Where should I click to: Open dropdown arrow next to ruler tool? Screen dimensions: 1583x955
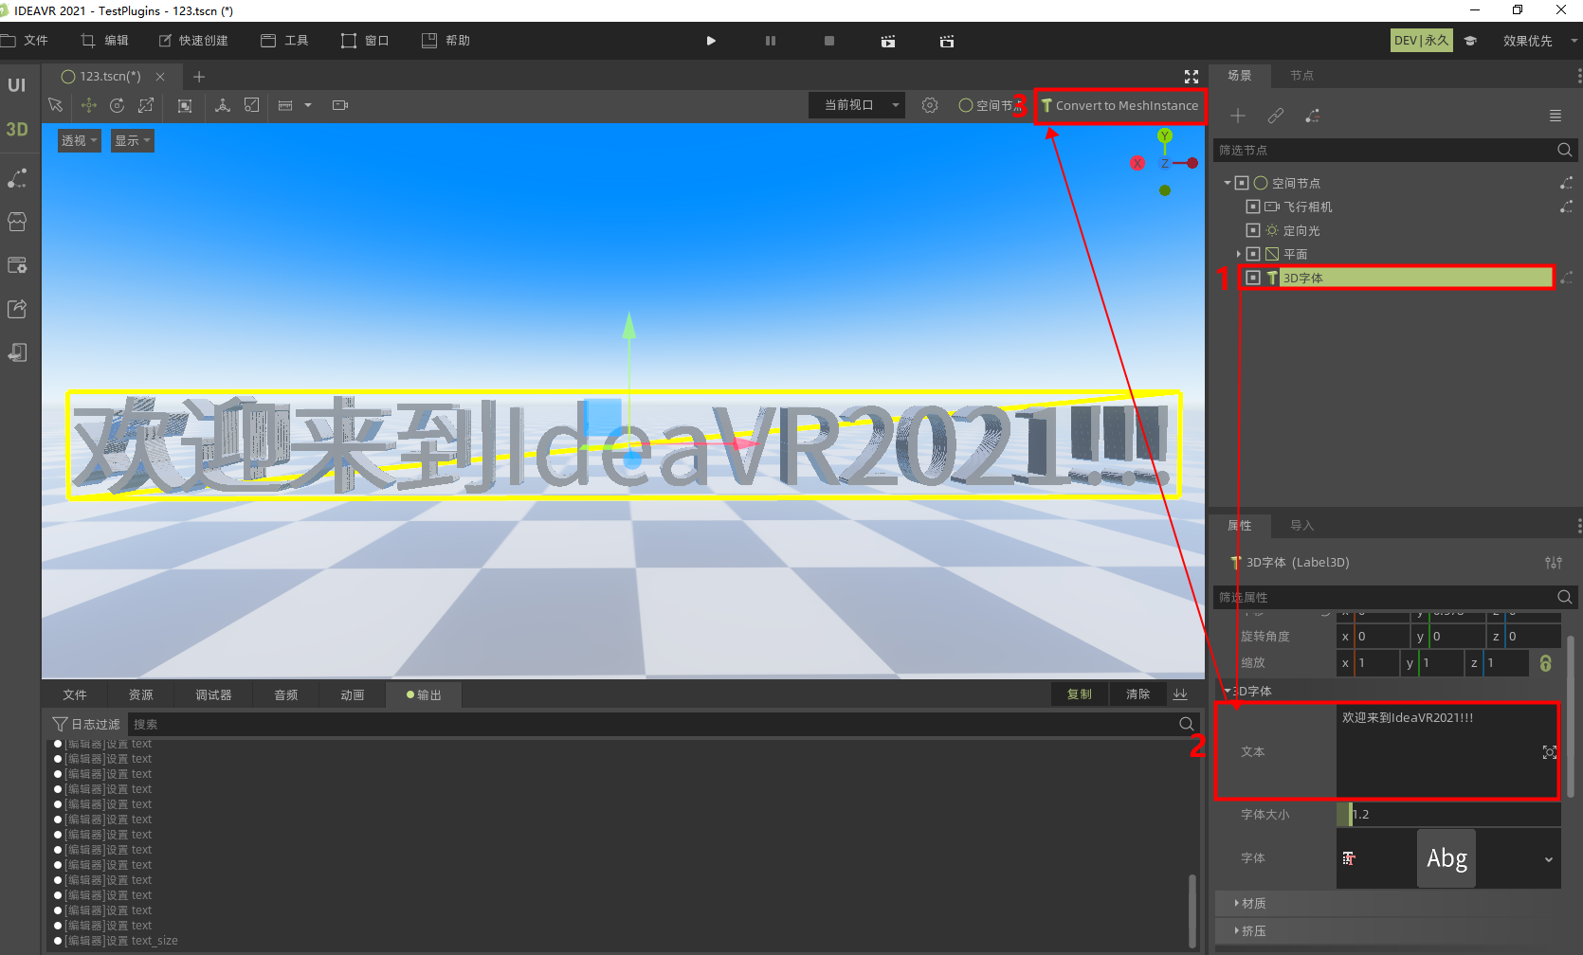coord(308,105)
